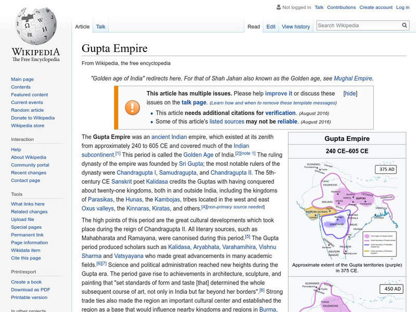416x312 pixels.
Task: Click Create a book
Action: point(27,282)
